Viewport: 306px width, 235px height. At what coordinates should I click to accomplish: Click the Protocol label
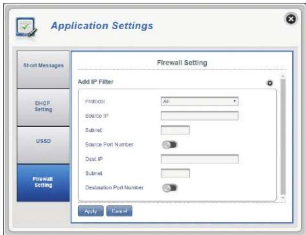coord(95,101)
